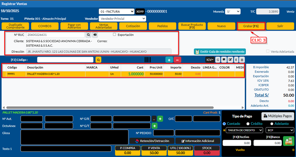Image resolution: width=296 pixels, height=157 pixels.
Task: Click the green cash register payment icon
Action: click(x=287, y=141)
